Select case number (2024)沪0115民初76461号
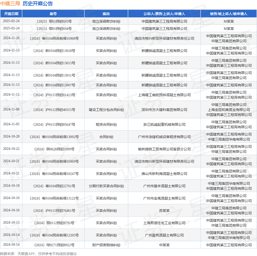This screenshot has width=257, height=256. point(54,210)
